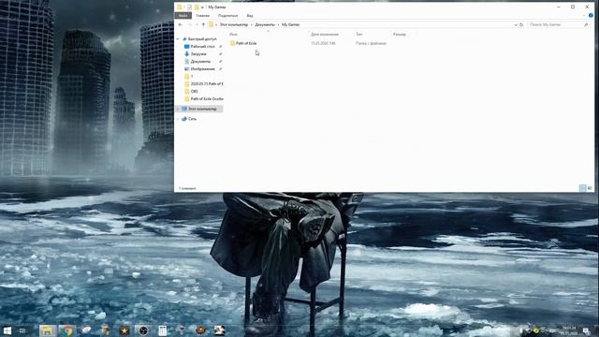Open the recent locations dropdown arrow

tap(197, 24)
